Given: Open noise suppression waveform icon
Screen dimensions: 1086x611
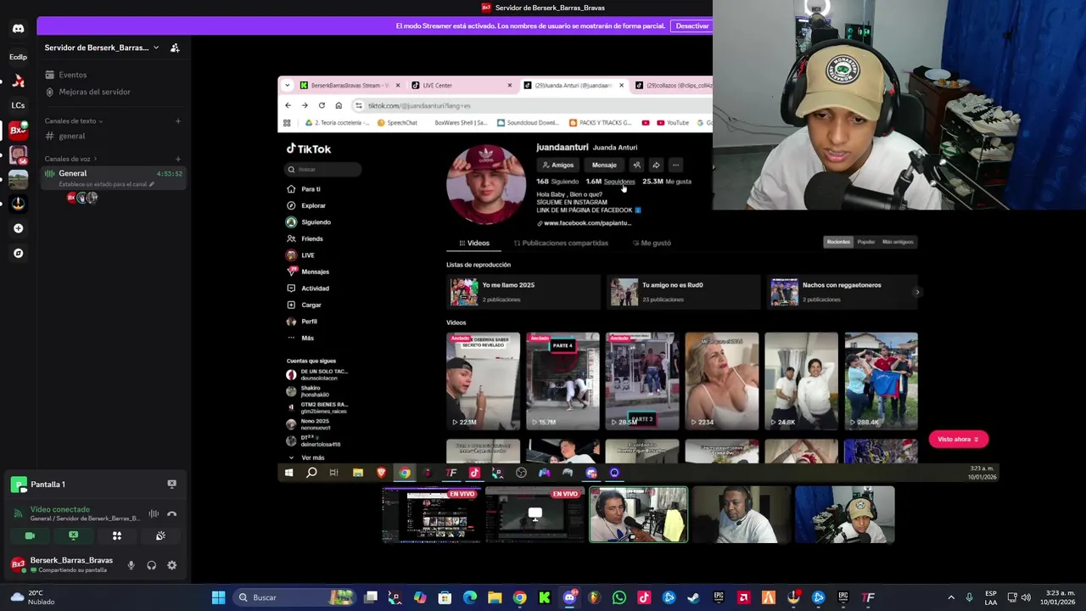Looking at the screenshot, I should click(x=154, y=513).
